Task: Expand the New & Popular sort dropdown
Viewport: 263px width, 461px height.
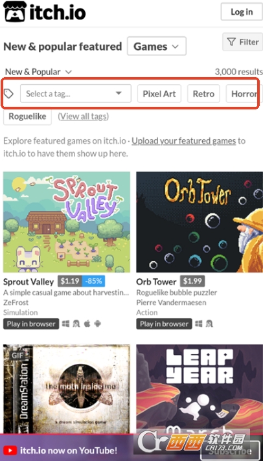Action: pos(38,72)
